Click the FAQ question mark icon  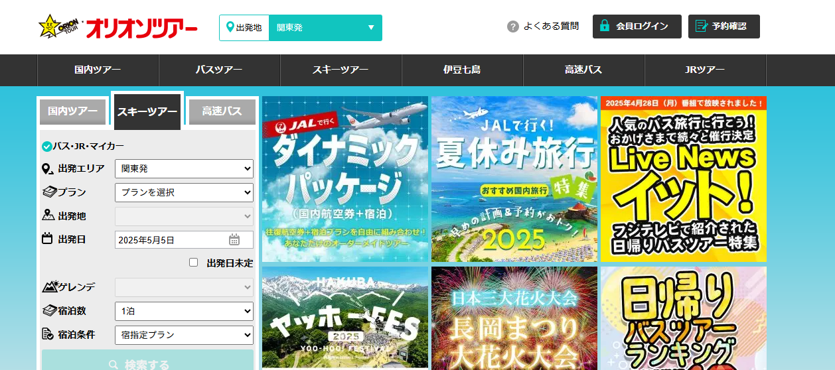click(x=512, y=27)
